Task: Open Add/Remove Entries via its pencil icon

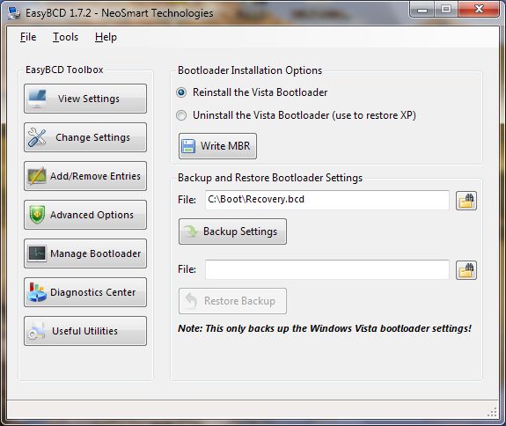Action: coord(37,176)
